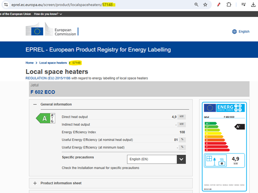Collapse the General information section
The image size is (258, 193).
35,104
